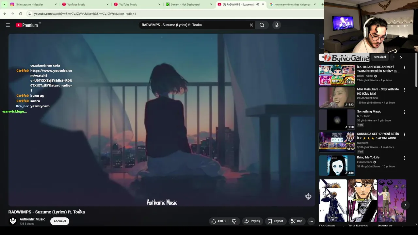This screenshot has width=418, height=235.
Task: Click the YouTube search text field
Action: 194,25
